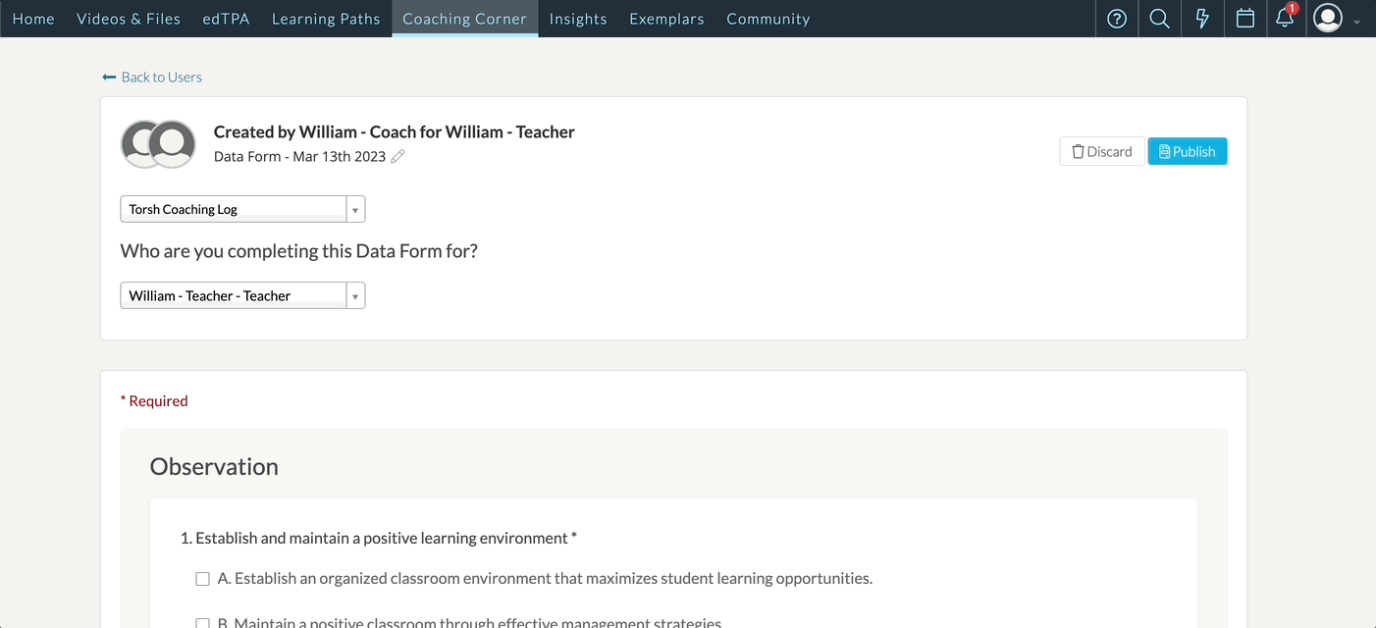Open the Community menu item
Image resolution: width=1376 pixels, height=628 pixels.
point(767,19)
